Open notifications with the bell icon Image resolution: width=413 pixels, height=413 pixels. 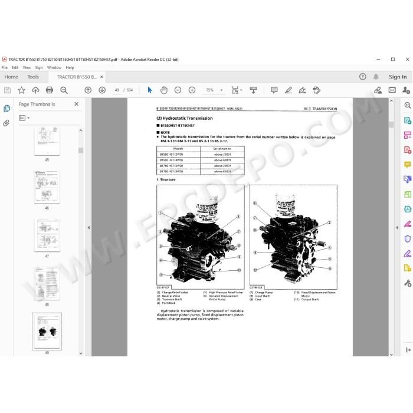[x=376, y=77]
